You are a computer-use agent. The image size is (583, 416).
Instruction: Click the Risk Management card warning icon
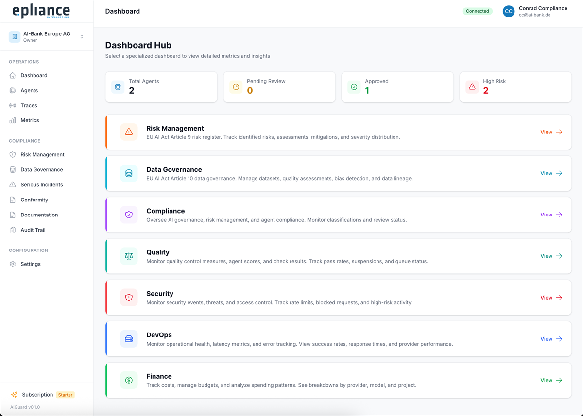pos(129,132)
